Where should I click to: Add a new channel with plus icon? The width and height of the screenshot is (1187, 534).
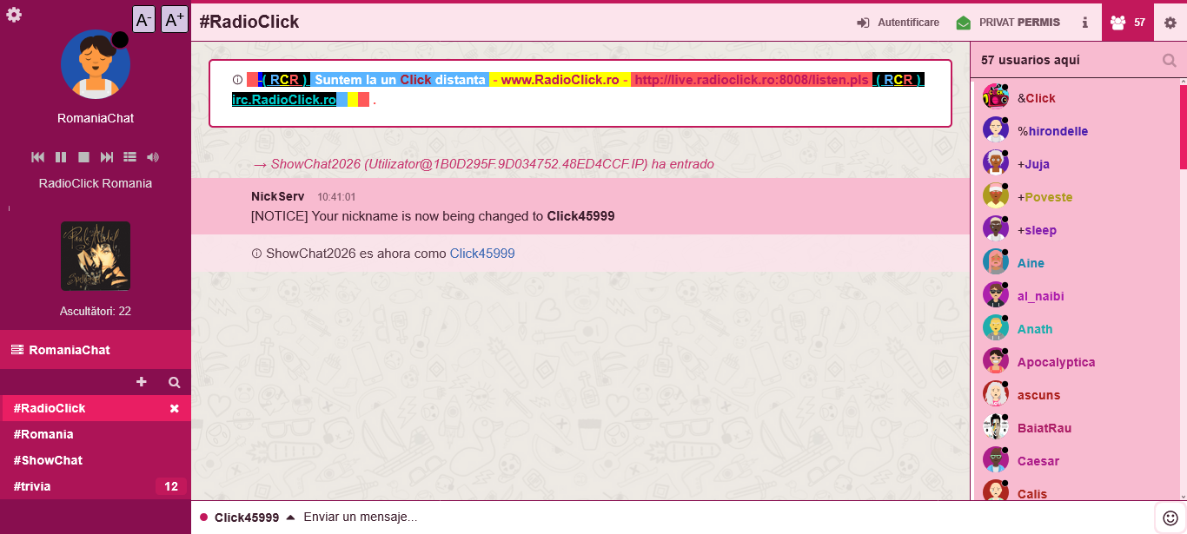tap(142, 382)
